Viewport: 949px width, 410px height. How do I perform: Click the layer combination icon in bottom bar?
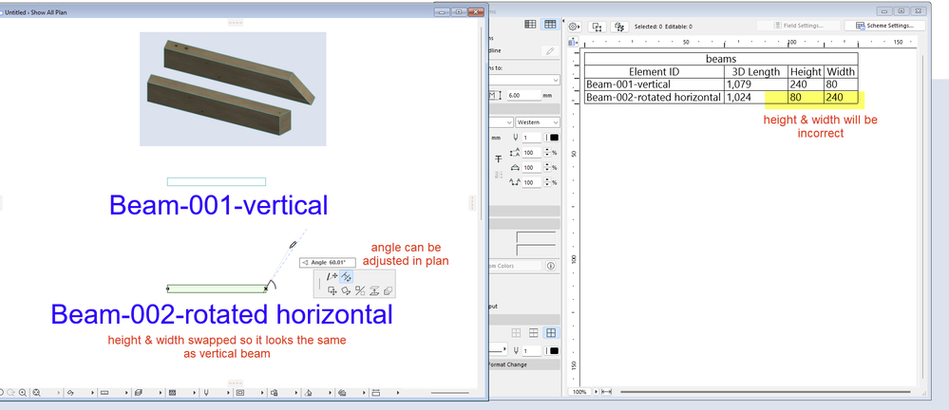(x=138, y=393)
